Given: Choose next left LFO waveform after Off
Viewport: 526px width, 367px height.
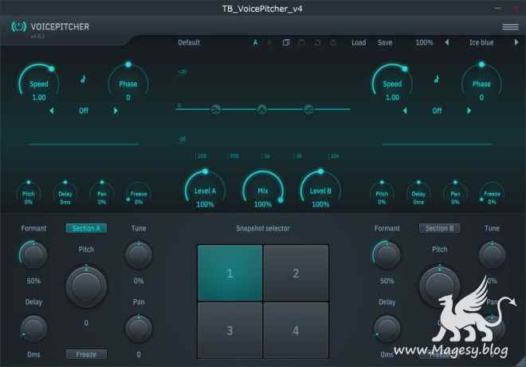Looking at the screenshot, I should (116, 111).
